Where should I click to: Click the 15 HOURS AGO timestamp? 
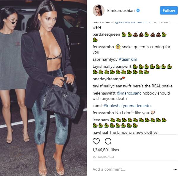103,157
